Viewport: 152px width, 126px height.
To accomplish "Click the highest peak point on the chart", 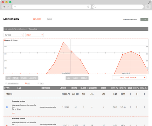I will click(x=63, y=42).
